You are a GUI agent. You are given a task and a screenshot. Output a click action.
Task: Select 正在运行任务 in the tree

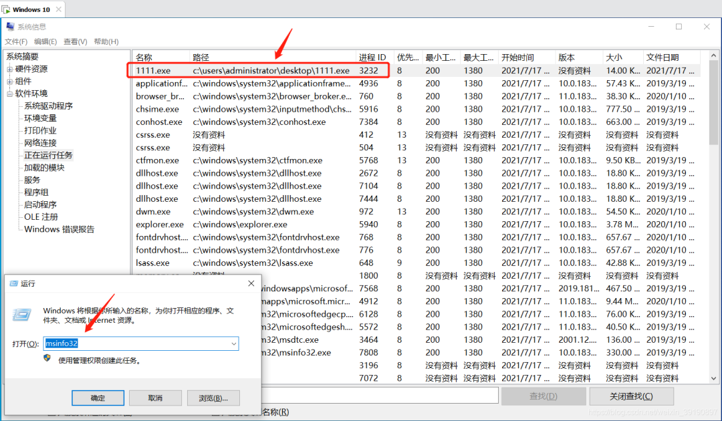[x=48, y=155]
